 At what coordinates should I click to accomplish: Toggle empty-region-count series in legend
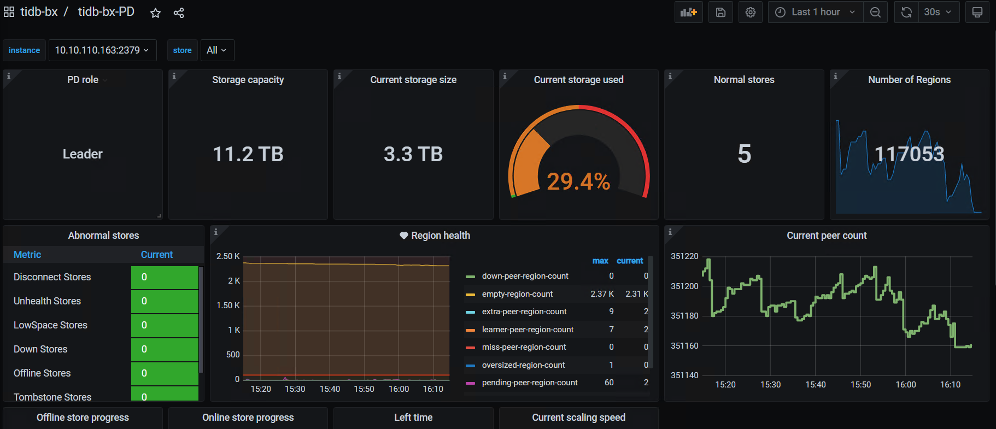[517, 294]
